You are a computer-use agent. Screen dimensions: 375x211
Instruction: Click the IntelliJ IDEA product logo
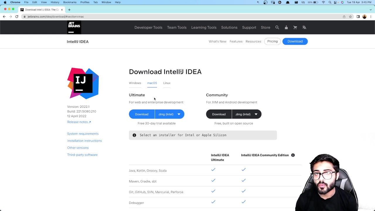[x=83, y=83]
